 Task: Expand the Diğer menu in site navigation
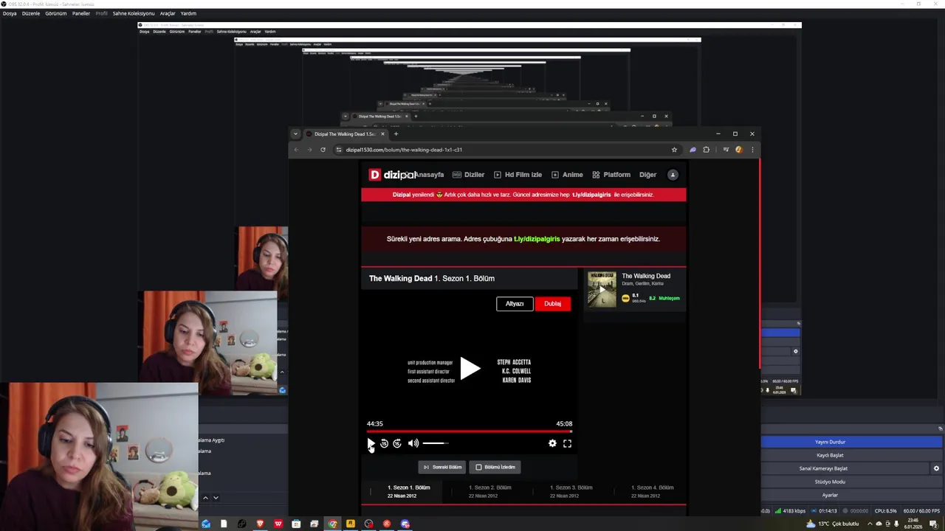tap(647, 175)
